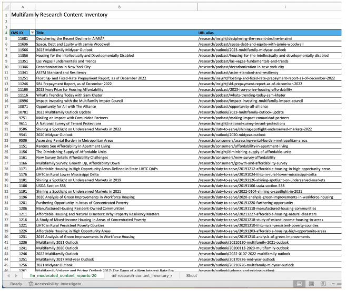
Task: Click CMS ID cell 10996
Action: click(x=23, y=101)
